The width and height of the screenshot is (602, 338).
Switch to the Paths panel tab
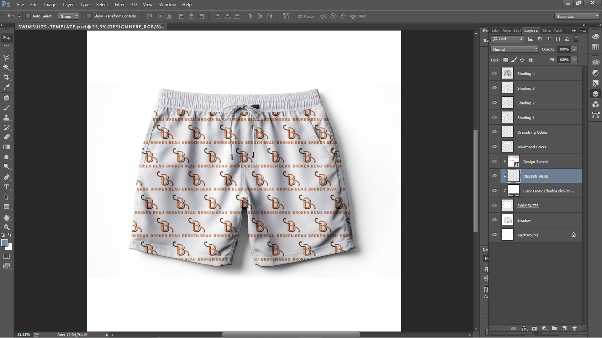558,30
